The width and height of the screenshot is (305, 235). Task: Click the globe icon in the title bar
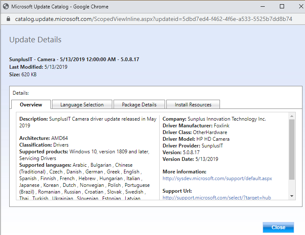[6, 7]
